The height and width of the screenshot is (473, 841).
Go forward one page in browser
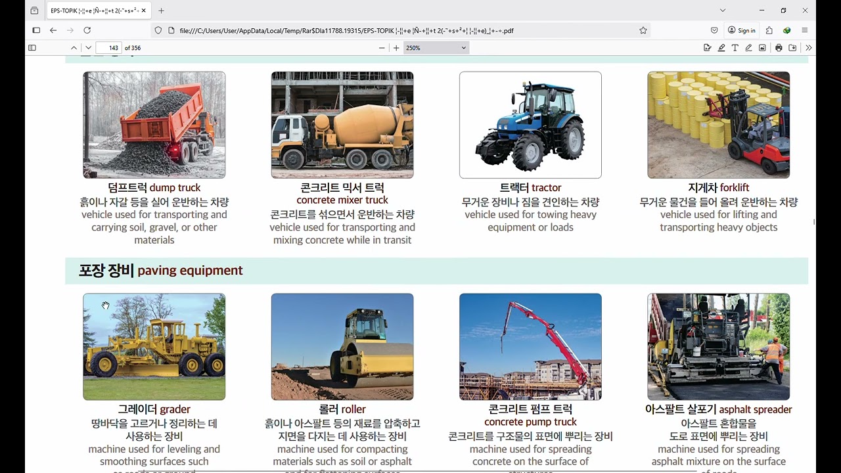point(70,30)
